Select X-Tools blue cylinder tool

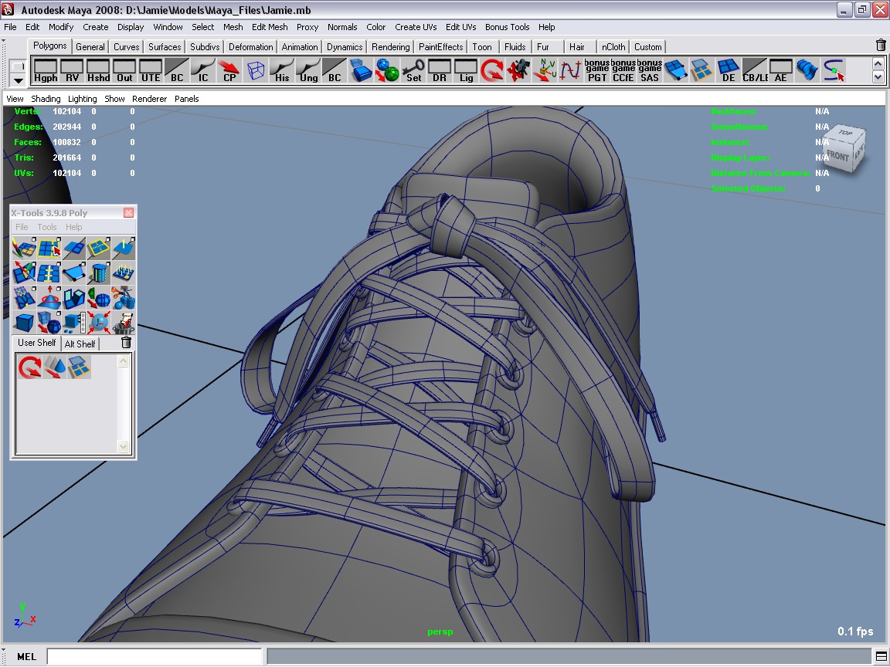(x=99, y=273)
